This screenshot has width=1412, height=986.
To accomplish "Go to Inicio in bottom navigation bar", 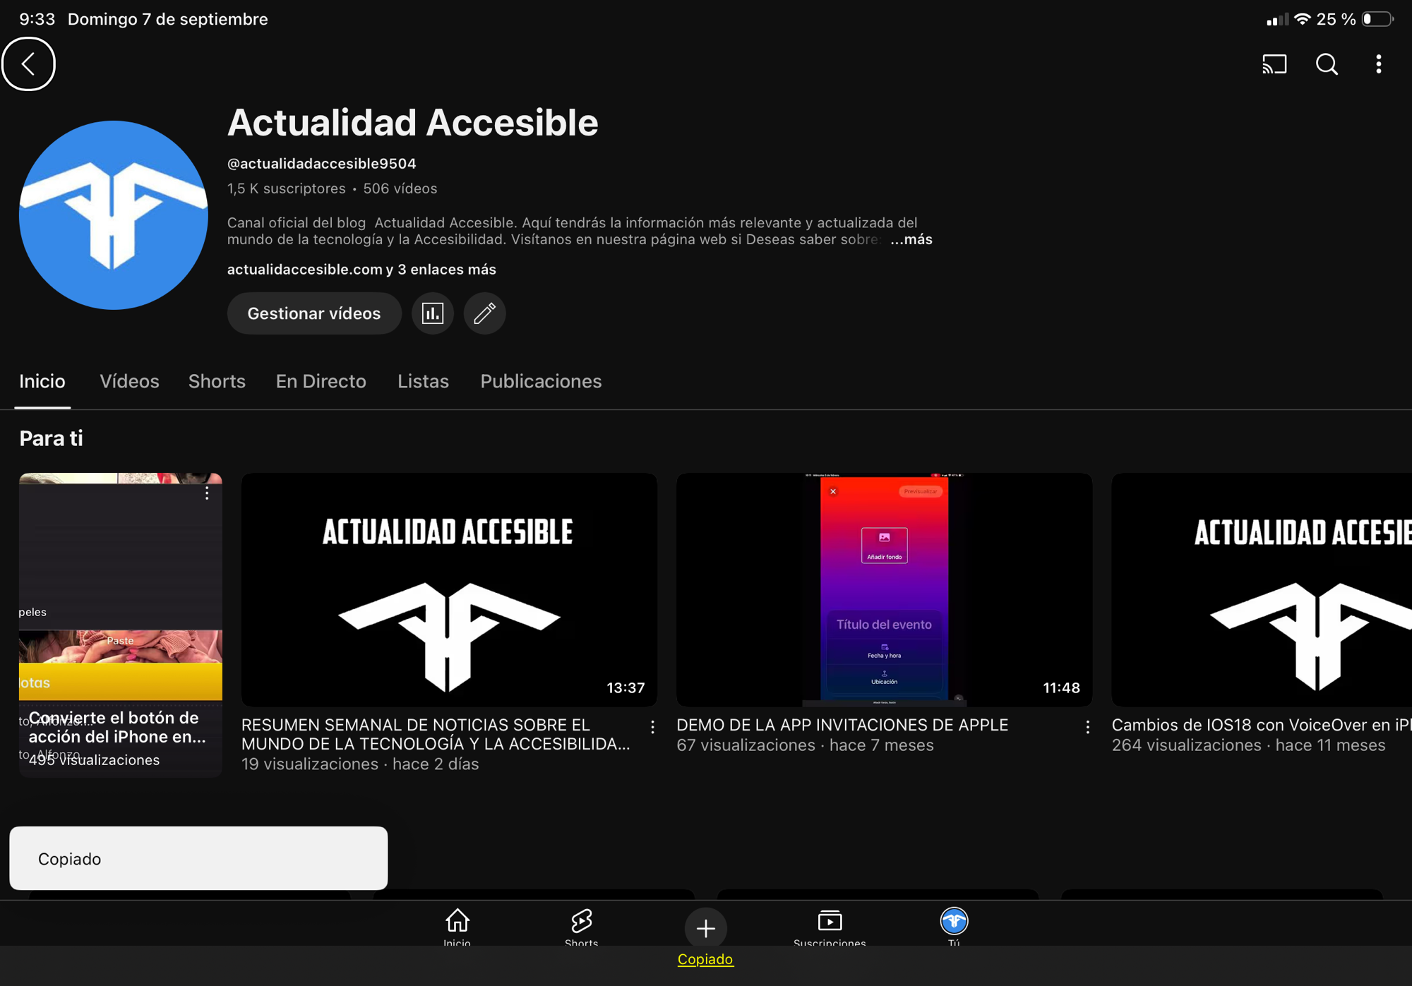I will [x=457, y=927].
